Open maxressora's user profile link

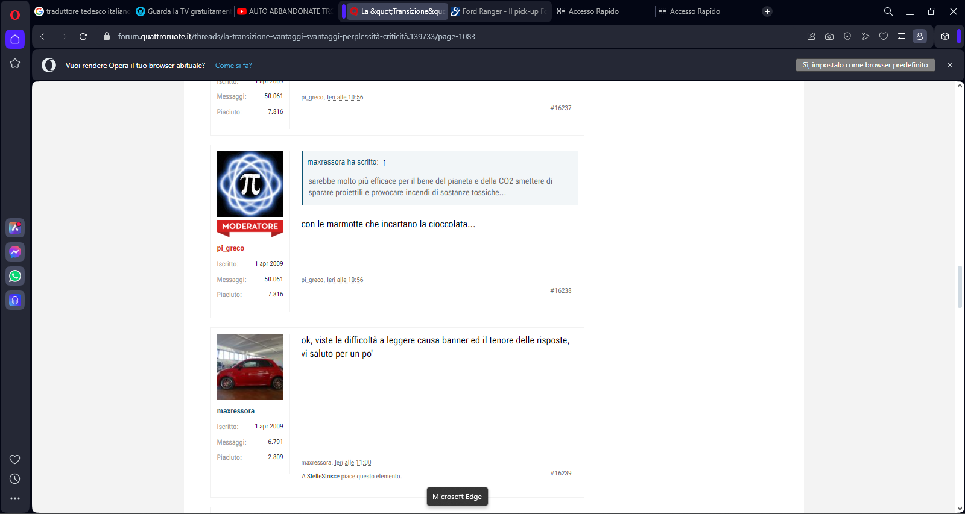click(x=236, y=411)
